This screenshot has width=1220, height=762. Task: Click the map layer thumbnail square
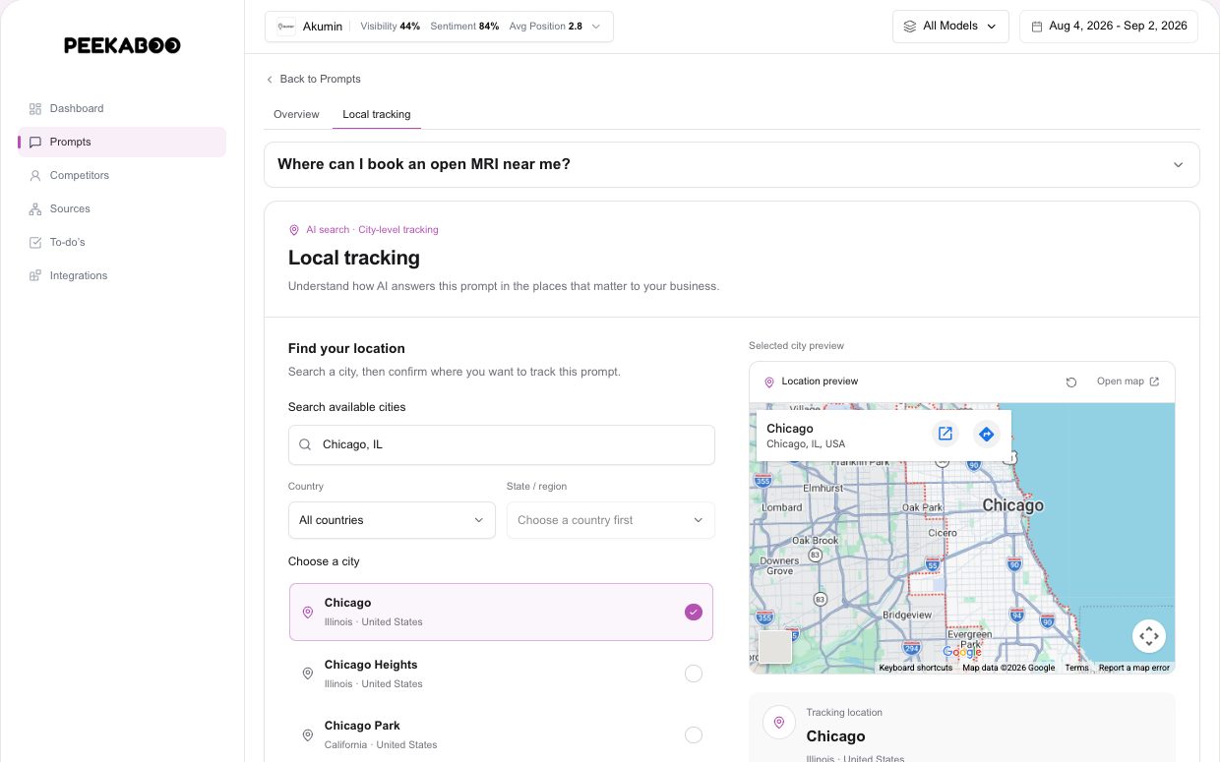(775, 647)
